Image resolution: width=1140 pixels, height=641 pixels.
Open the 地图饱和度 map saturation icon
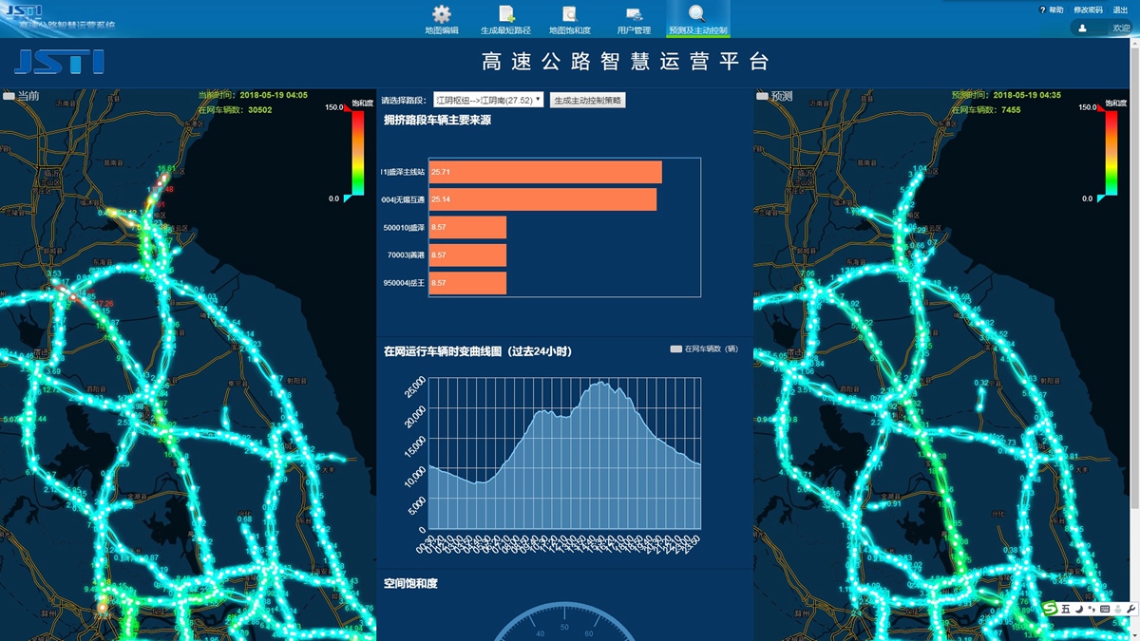[x=570, y=14]
